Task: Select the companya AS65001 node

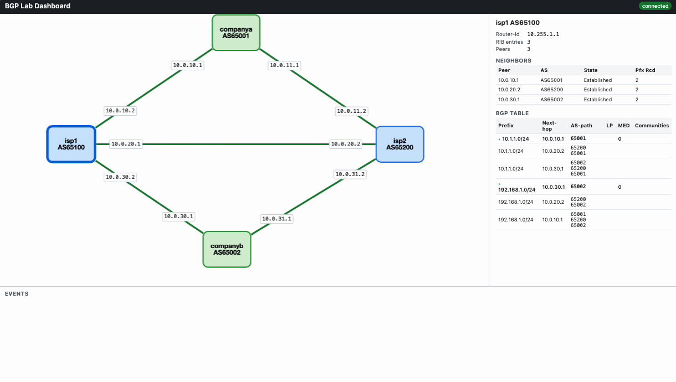Action: coord(236,33)
